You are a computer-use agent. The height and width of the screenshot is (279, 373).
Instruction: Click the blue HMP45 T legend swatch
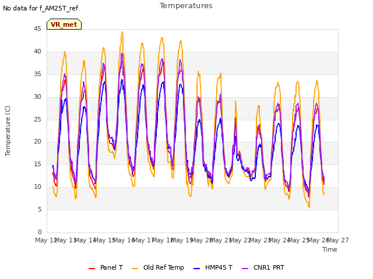197,269
